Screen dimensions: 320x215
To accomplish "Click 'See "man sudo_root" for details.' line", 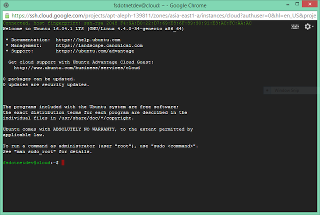I will coord(47,151).
